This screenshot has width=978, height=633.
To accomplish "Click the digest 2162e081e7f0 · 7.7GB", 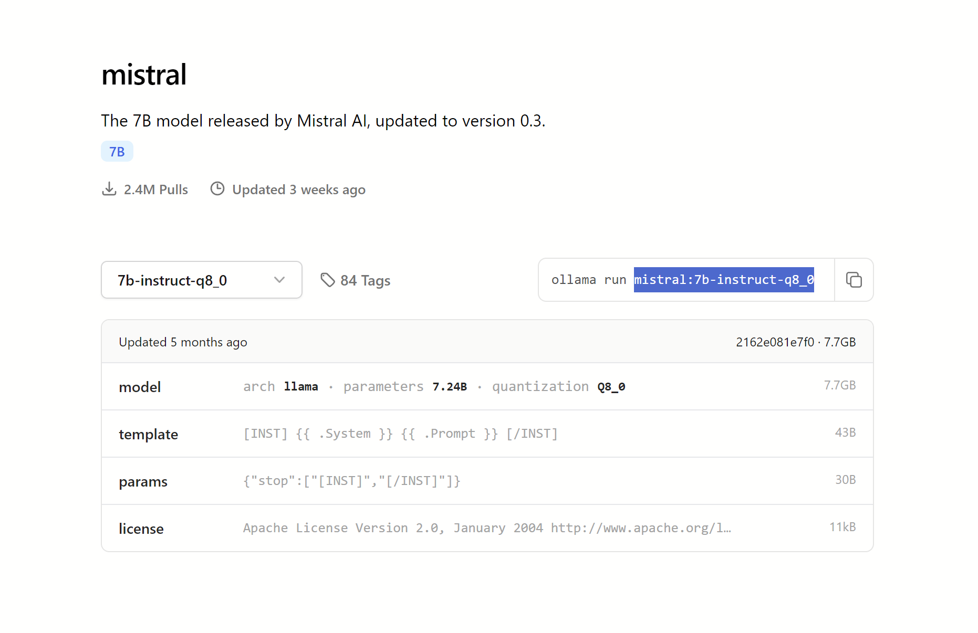I will pyautogui.click(x=796, y=342).
